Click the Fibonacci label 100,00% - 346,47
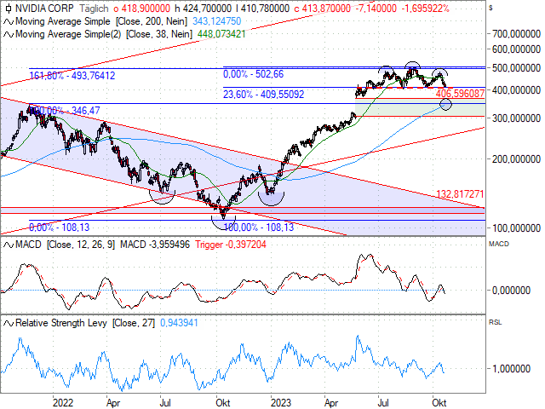The image size is (545, 409). pos(65,111)
